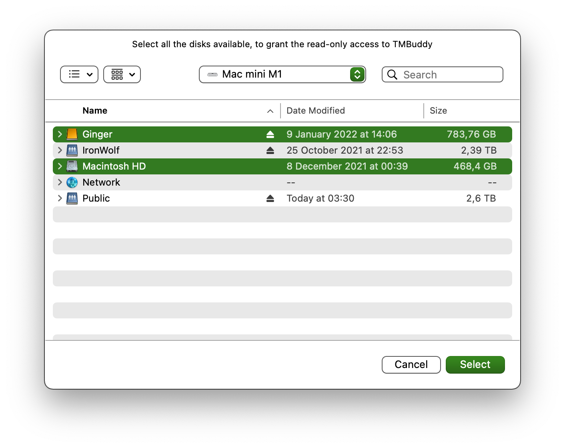Viewport: 565px width, 448px height.
Task: Select the Ginger disk name
Action: pos(97,134)
